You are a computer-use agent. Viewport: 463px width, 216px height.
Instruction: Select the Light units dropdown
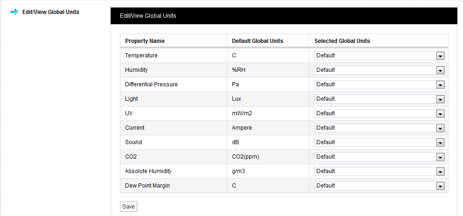379,99
